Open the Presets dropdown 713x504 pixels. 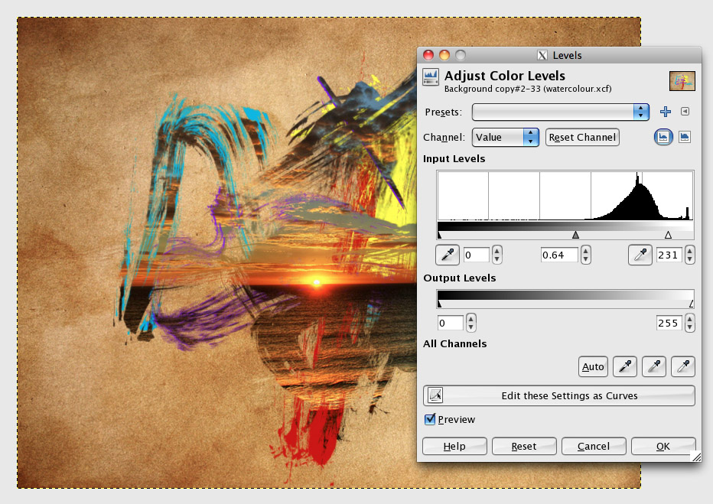[x=560, y=112]
